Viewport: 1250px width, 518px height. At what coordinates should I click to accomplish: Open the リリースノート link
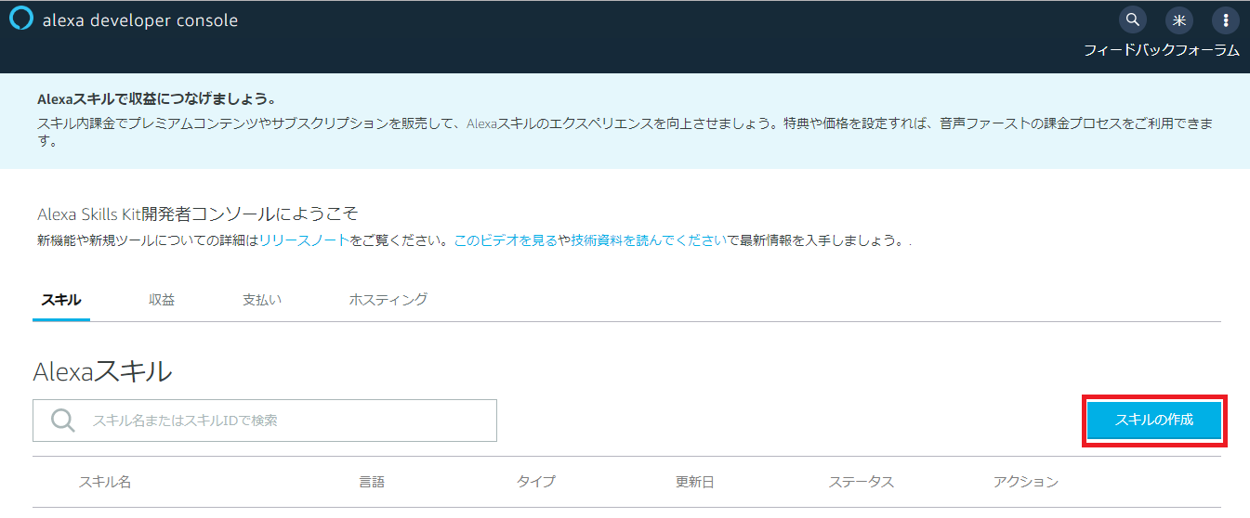tap(304, 240)
